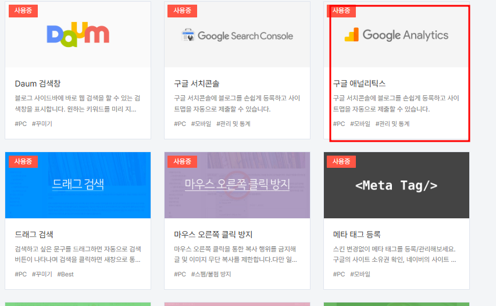The image size is (496, 306).
Task: Select #모바일 tag under 메타 태그 등록
Action: [x=361, y=274]
